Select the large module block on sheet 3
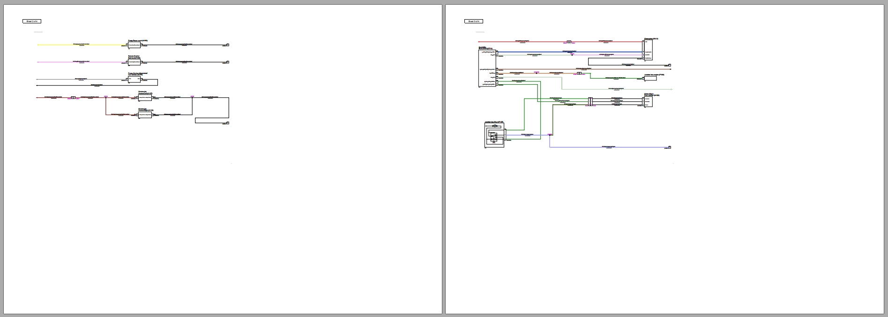 point(487,68)
